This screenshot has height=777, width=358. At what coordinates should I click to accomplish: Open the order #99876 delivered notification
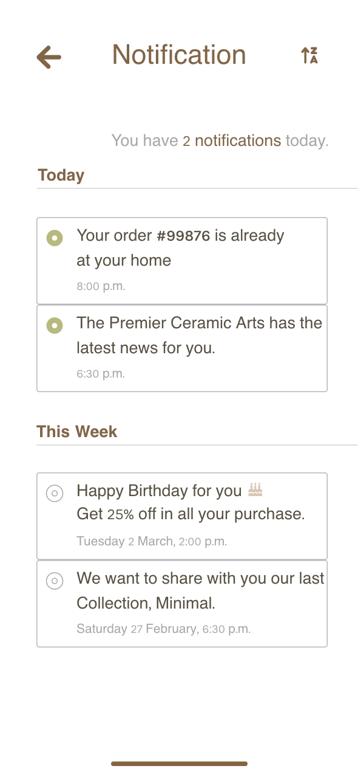pyautogui.click(x=182, y=261)
